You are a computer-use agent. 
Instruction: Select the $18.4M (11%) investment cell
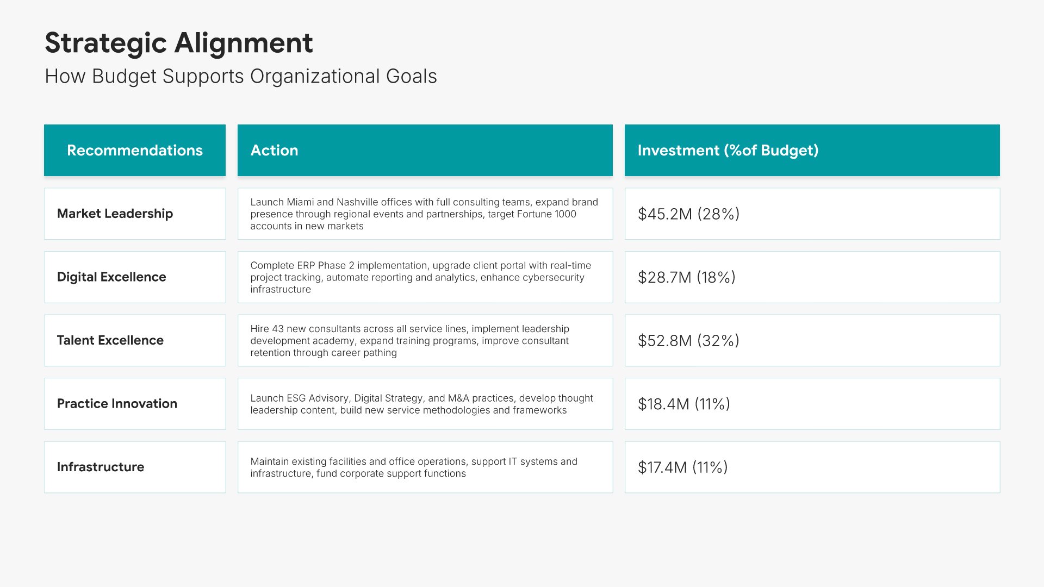(x=683, y=404)
